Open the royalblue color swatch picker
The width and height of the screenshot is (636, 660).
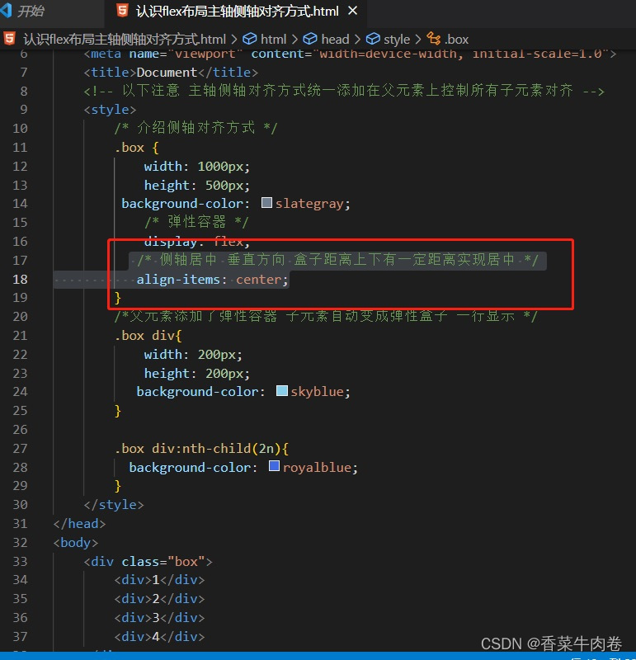[274, 466]
